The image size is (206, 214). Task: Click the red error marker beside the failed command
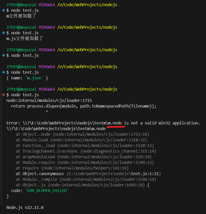4,95
